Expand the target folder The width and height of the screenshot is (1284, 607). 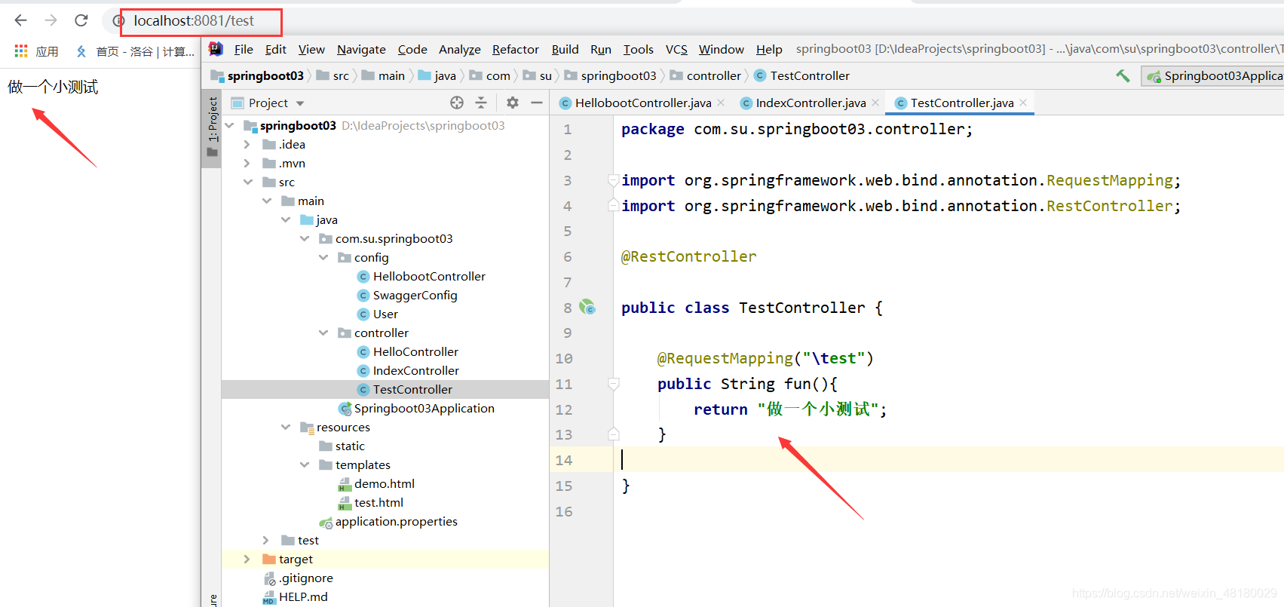click(x=247, y=559)
